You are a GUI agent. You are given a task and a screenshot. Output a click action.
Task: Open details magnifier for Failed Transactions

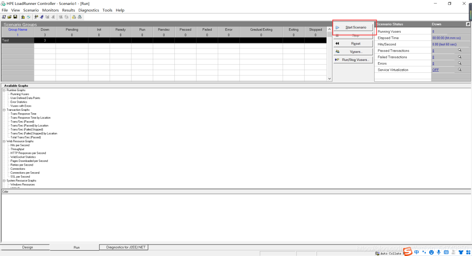pos(459,57)
